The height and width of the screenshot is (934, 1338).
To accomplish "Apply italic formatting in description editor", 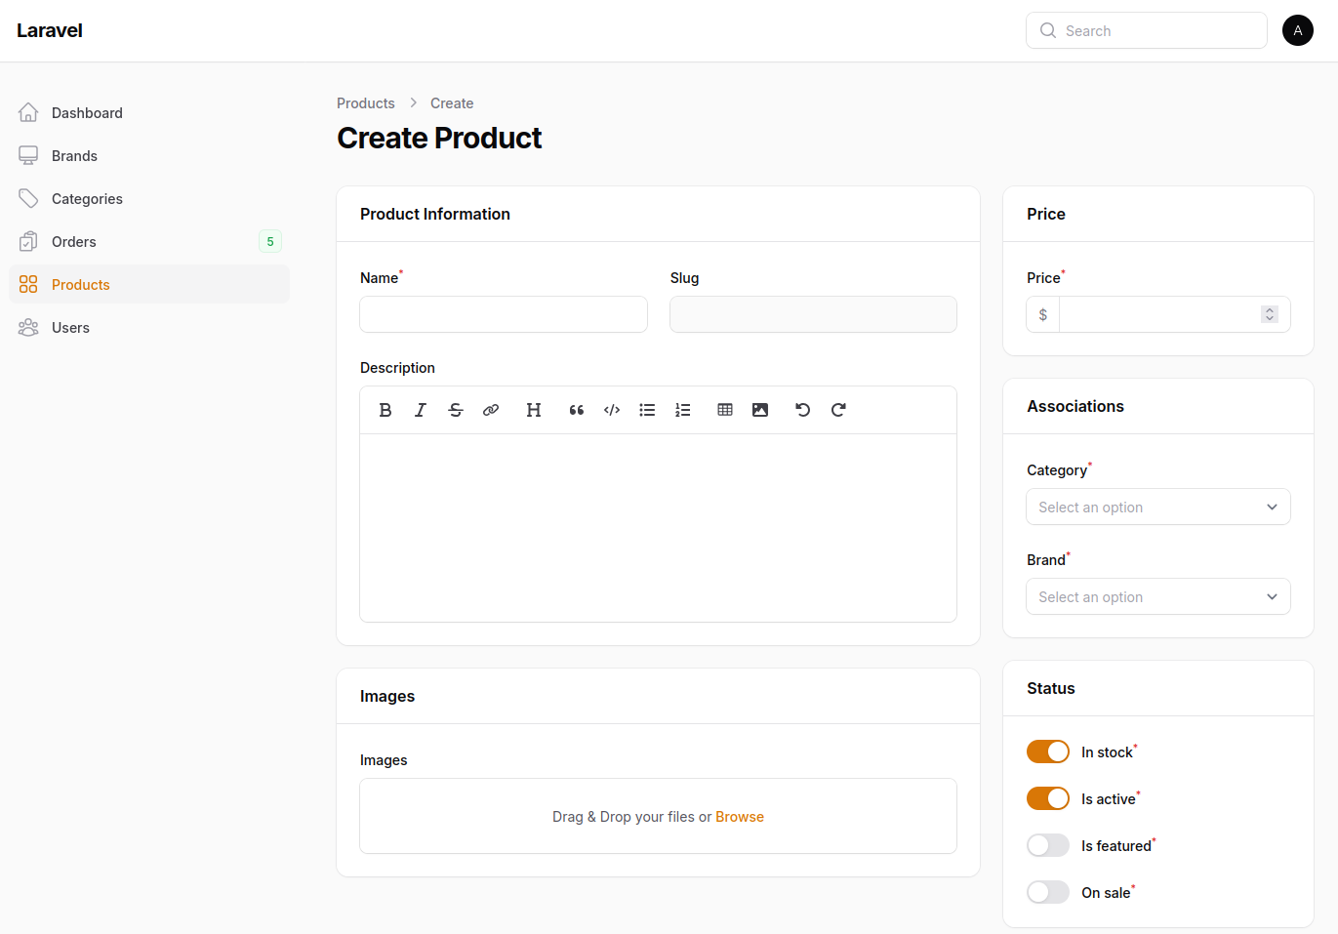I will click(421, 410).
